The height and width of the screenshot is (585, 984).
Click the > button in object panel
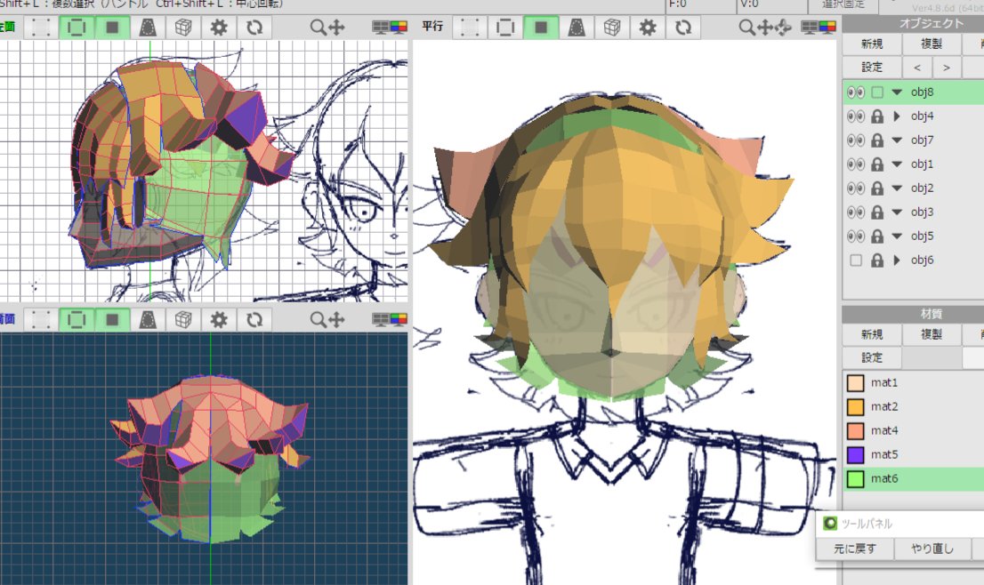(x=947, y=67)
